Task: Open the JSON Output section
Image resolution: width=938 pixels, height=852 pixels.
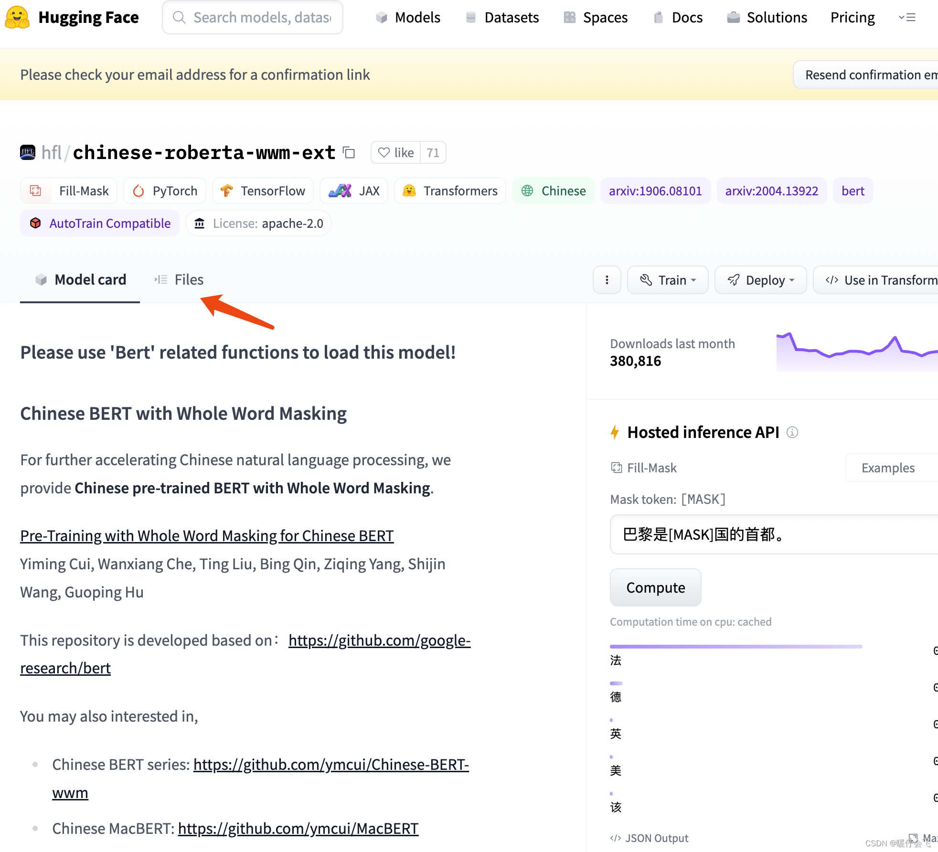Action: (649, 838)
